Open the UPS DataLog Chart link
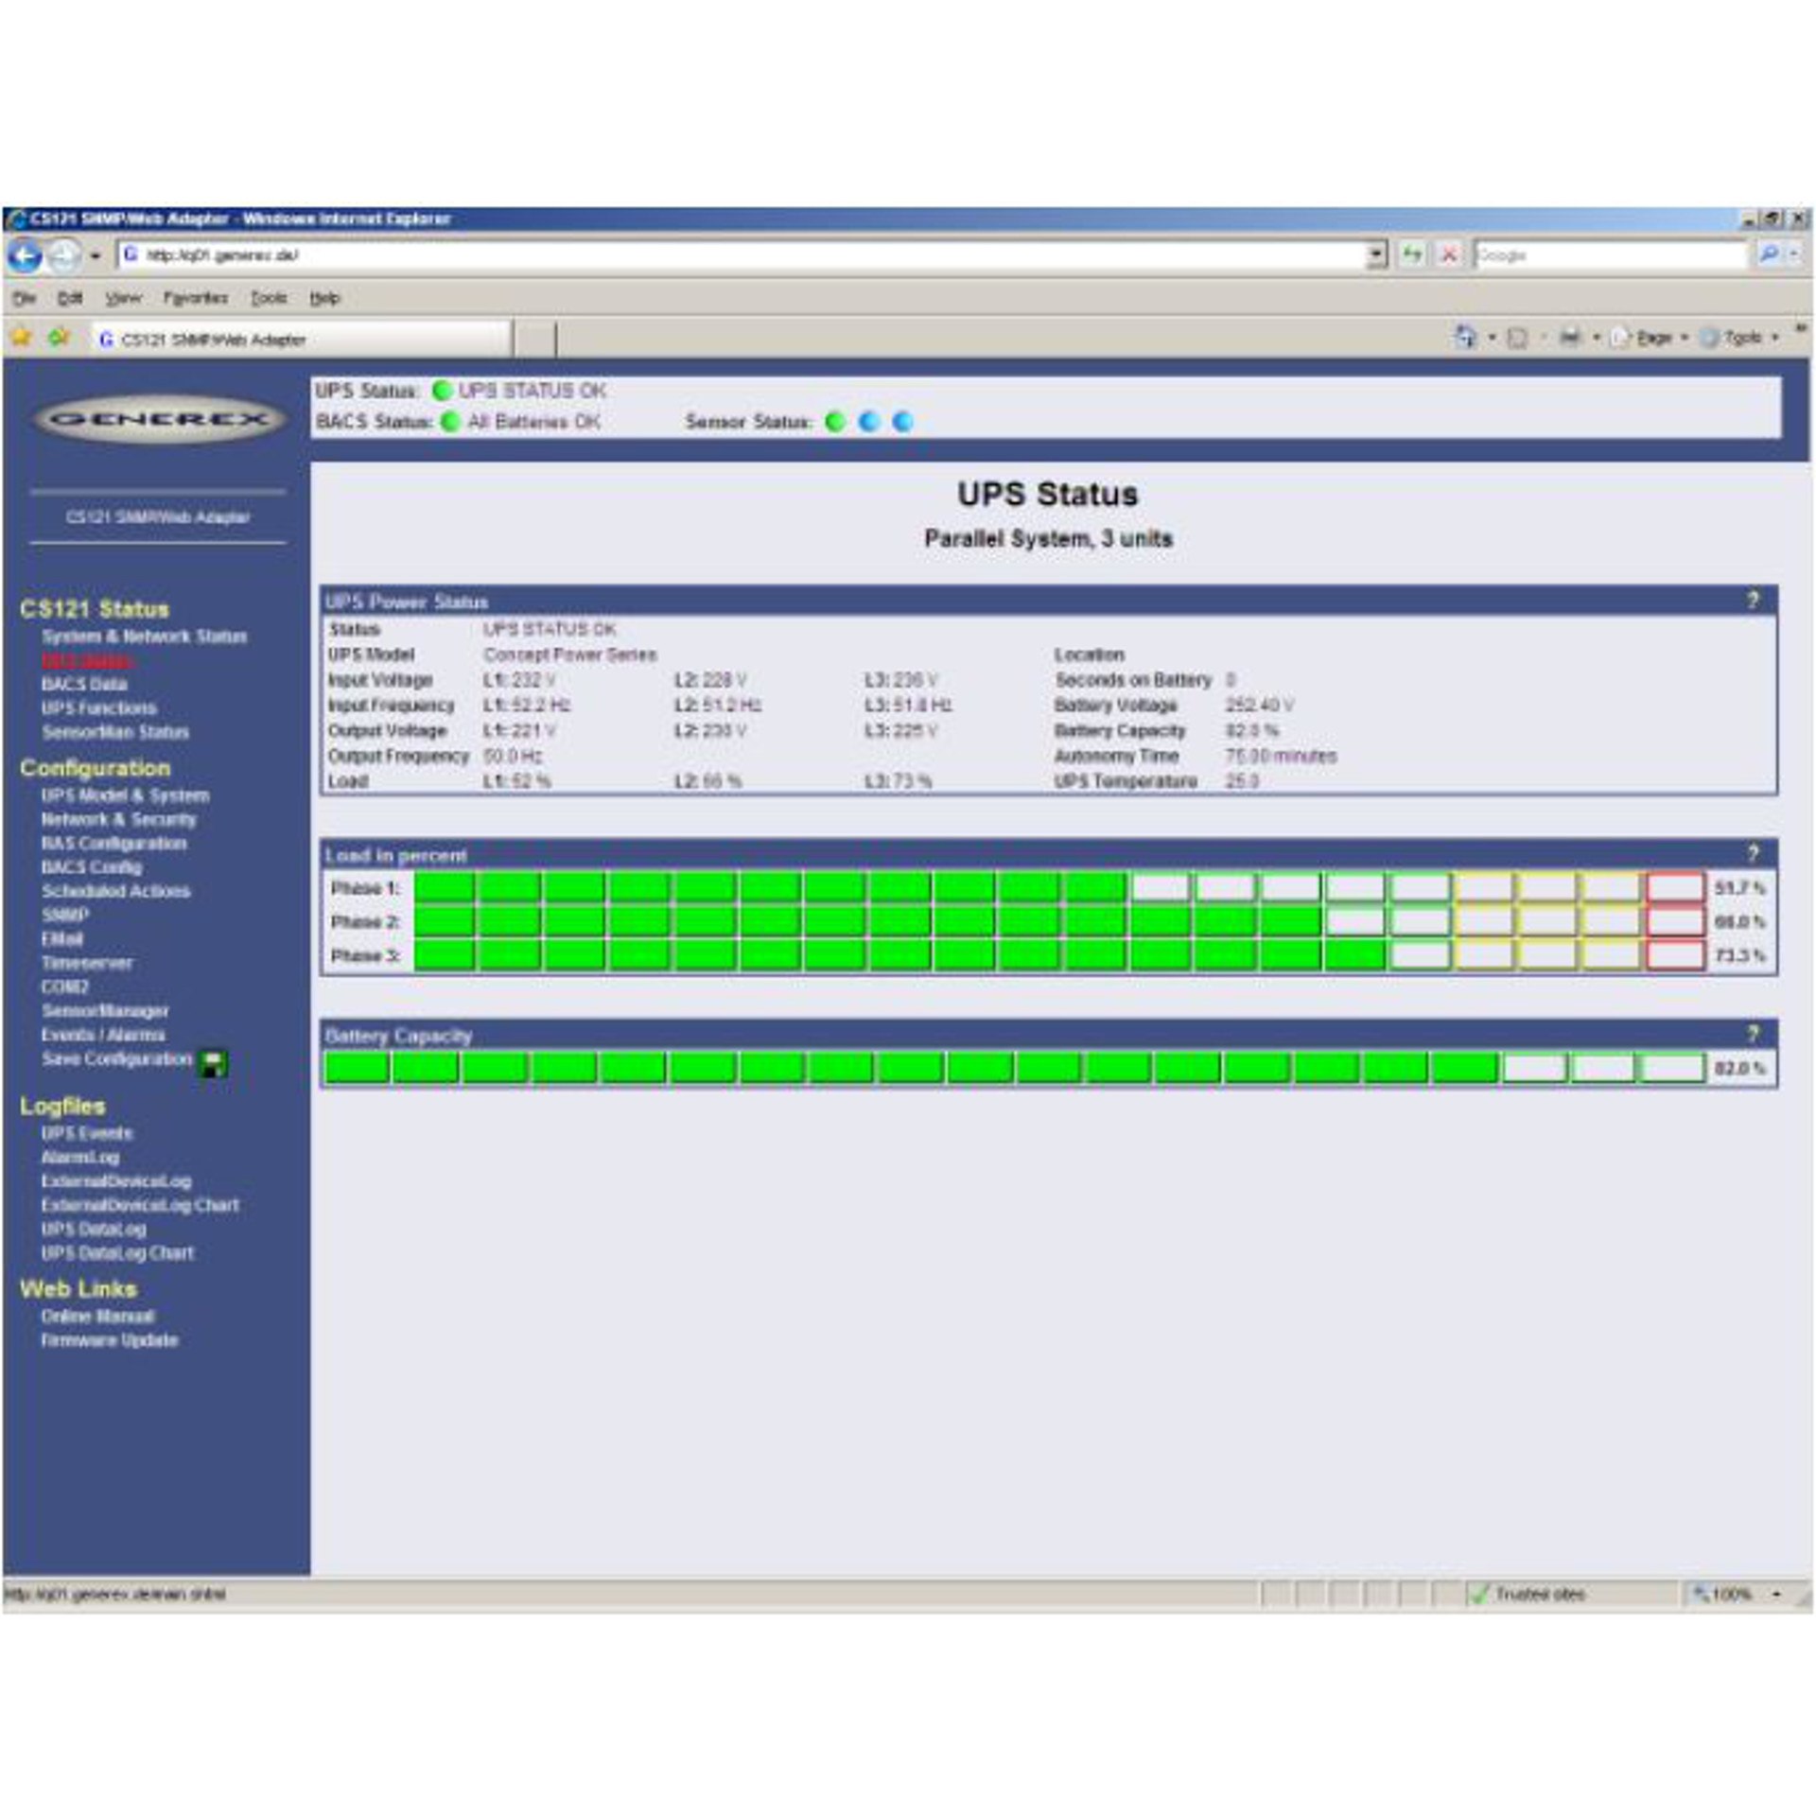 coord(117,1252)
